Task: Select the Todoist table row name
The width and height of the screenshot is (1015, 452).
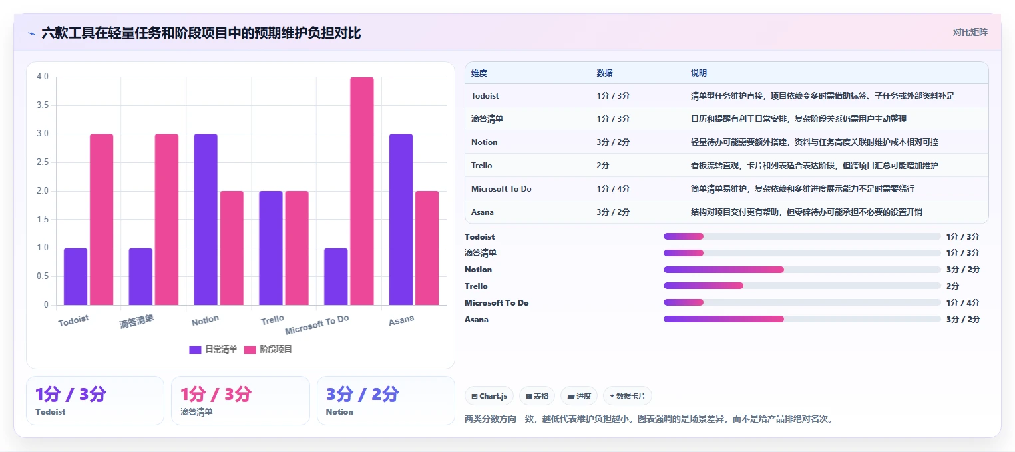Action: point(485,96)
